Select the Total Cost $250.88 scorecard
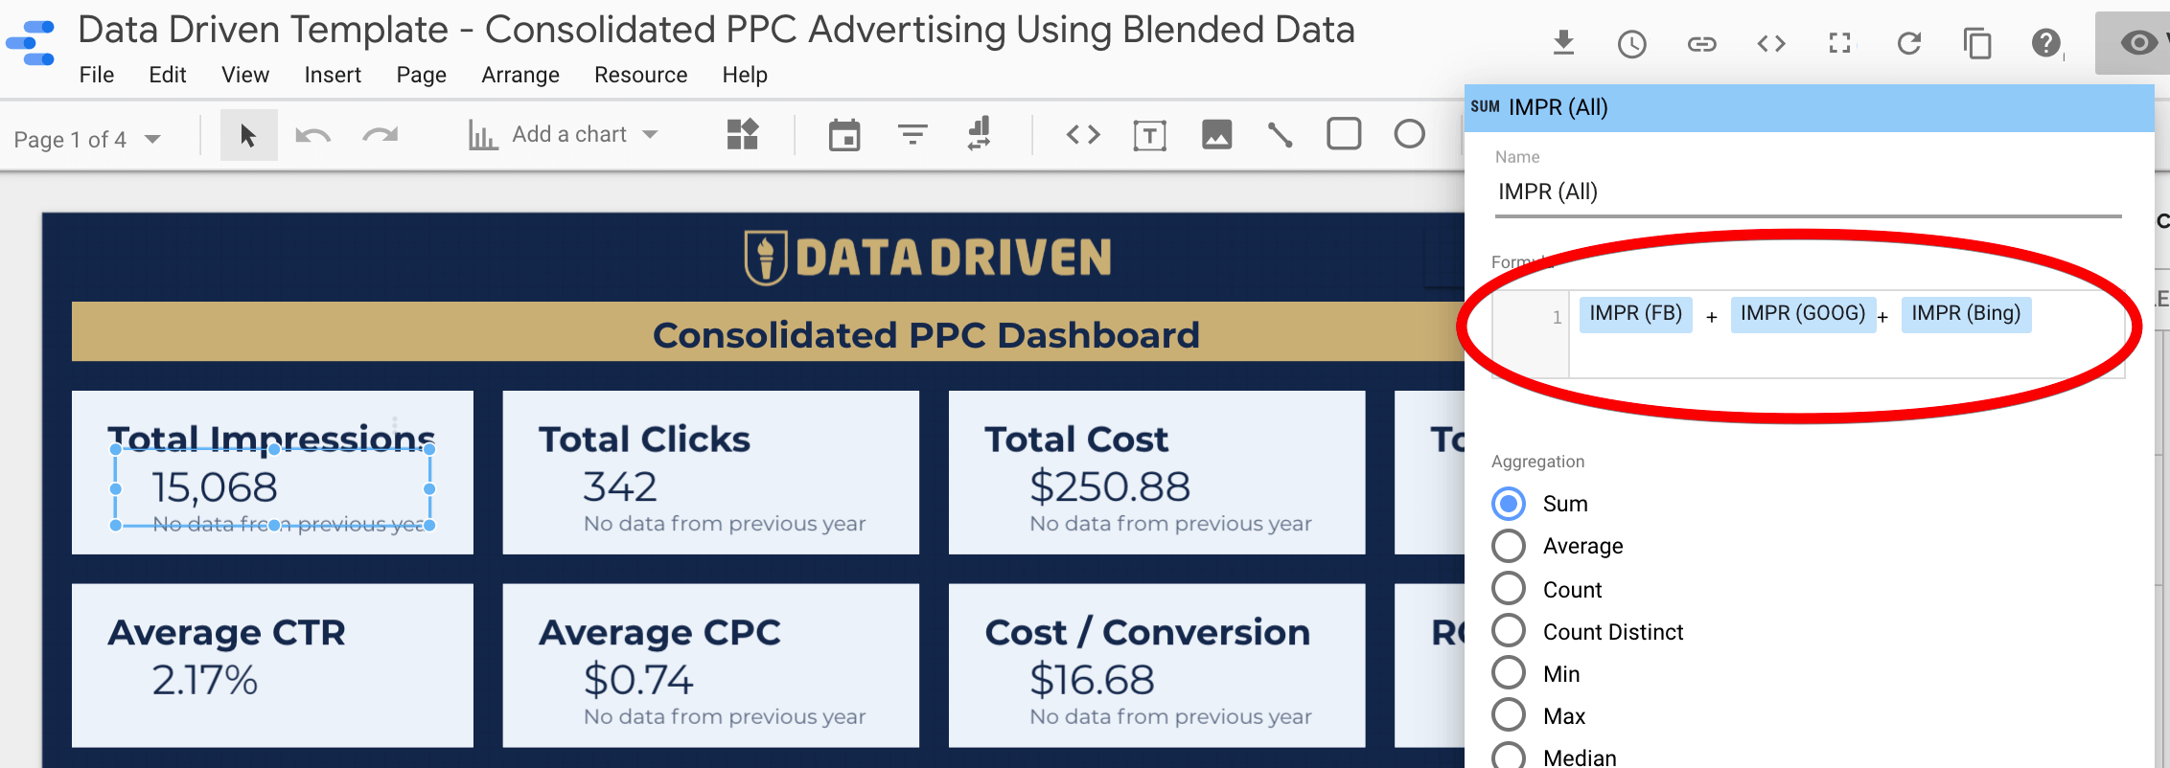Viewport: 2170px width, 768px height. pos(1157,472)
